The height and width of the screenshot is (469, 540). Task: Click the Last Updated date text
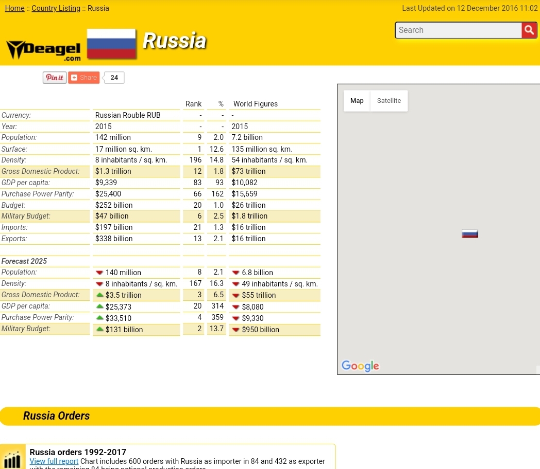(x=470, y=8)
